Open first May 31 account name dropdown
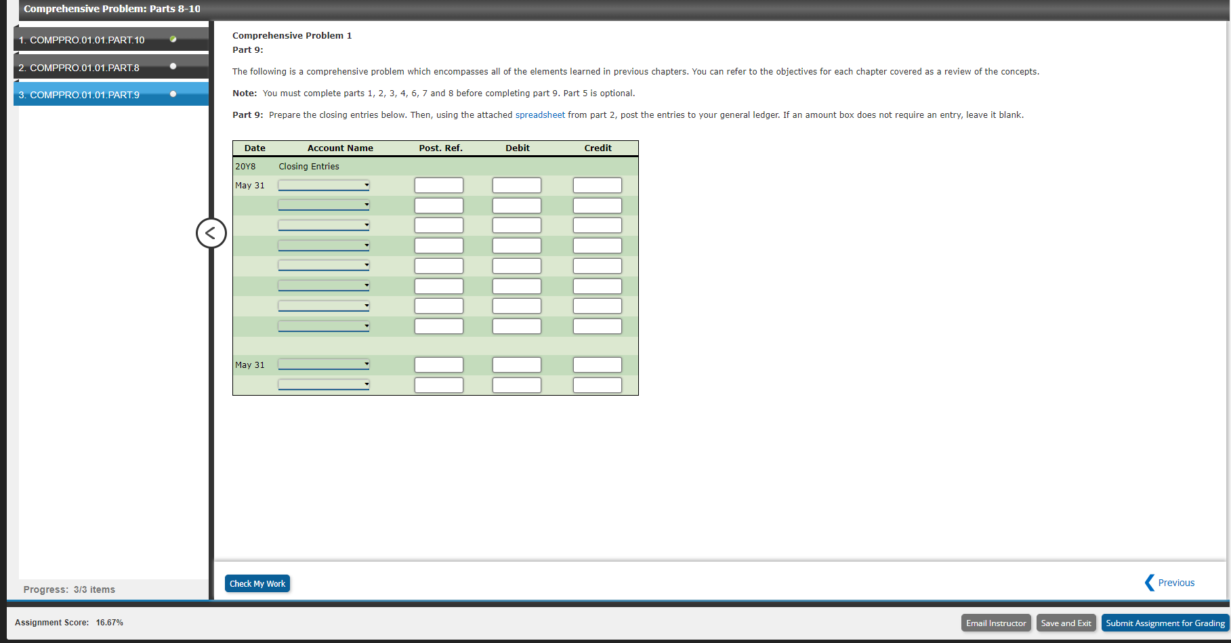Screen dimensions: 1231x643 coord(324,185)
